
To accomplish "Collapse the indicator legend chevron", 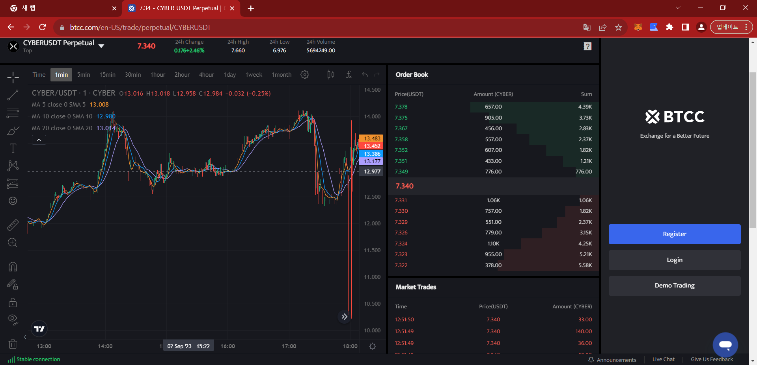I will 39,140.
